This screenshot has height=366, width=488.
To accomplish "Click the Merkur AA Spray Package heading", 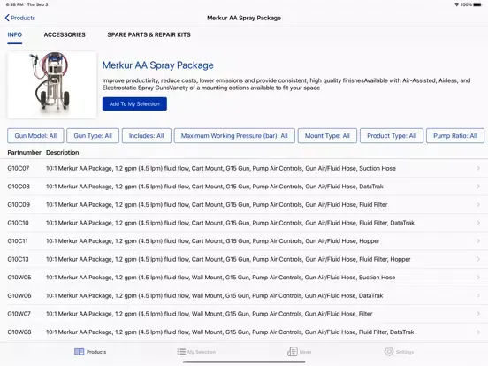I will coord(157,65).
